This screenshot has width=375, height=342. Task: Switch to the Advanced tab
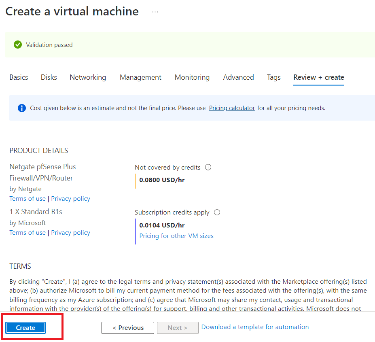238,77
